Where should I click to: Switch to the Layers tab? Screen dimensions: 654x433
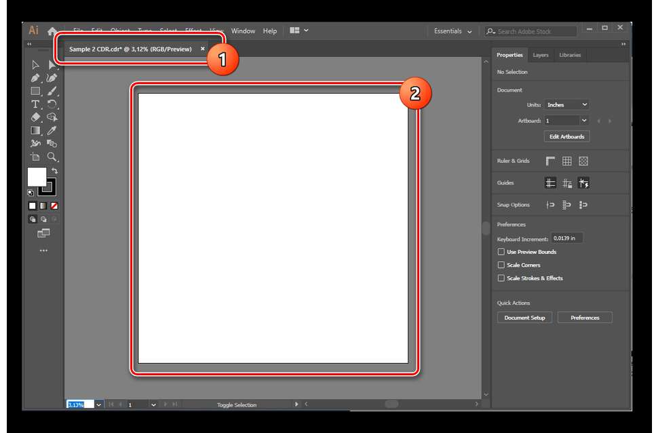point(541,55)
